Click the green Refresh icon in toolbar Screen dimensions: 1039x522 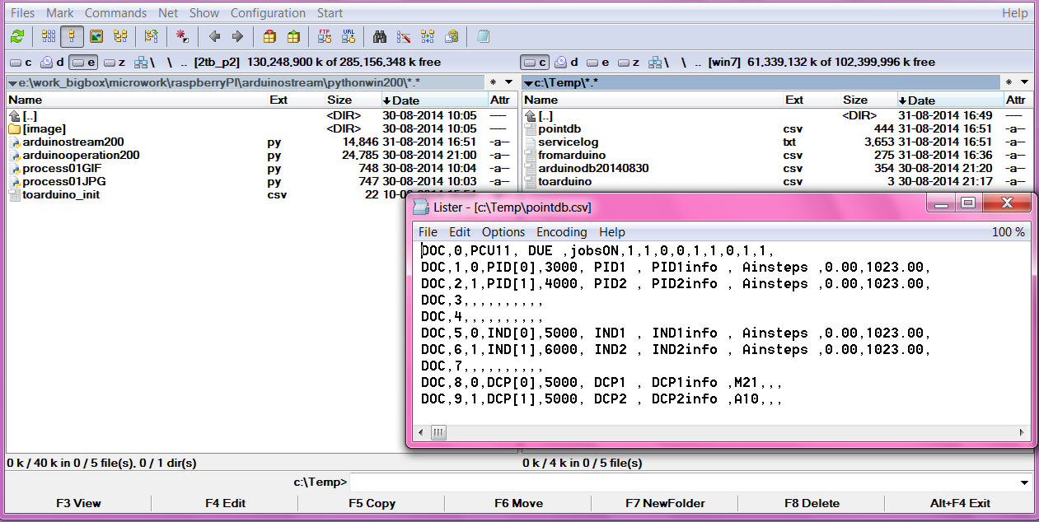coord(16,36)
